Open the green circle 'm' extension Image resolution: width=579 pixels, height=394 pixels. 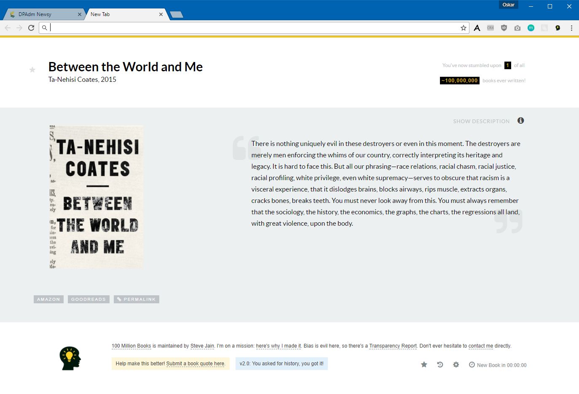(x=531, y=28)
